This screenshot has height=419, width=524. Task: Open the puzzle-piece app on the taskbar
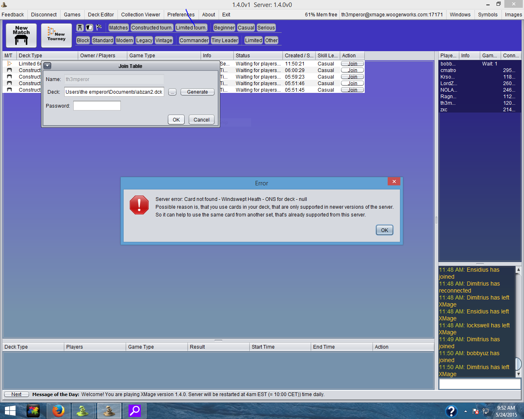33,411
